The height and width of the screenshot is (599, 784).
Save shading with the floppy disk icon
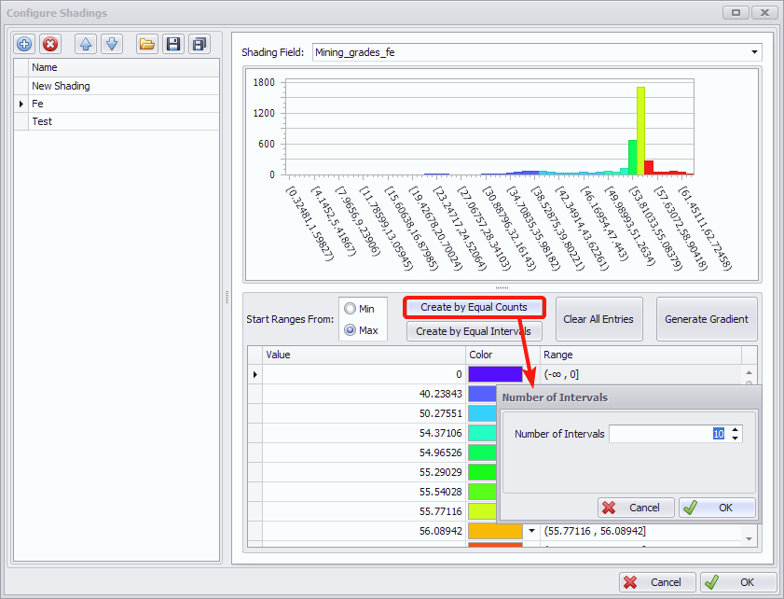coord(172,44)
